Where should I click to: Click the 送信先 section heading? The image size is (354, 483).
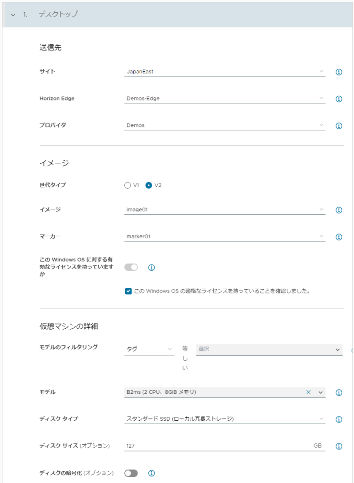(x=50, y=48)
